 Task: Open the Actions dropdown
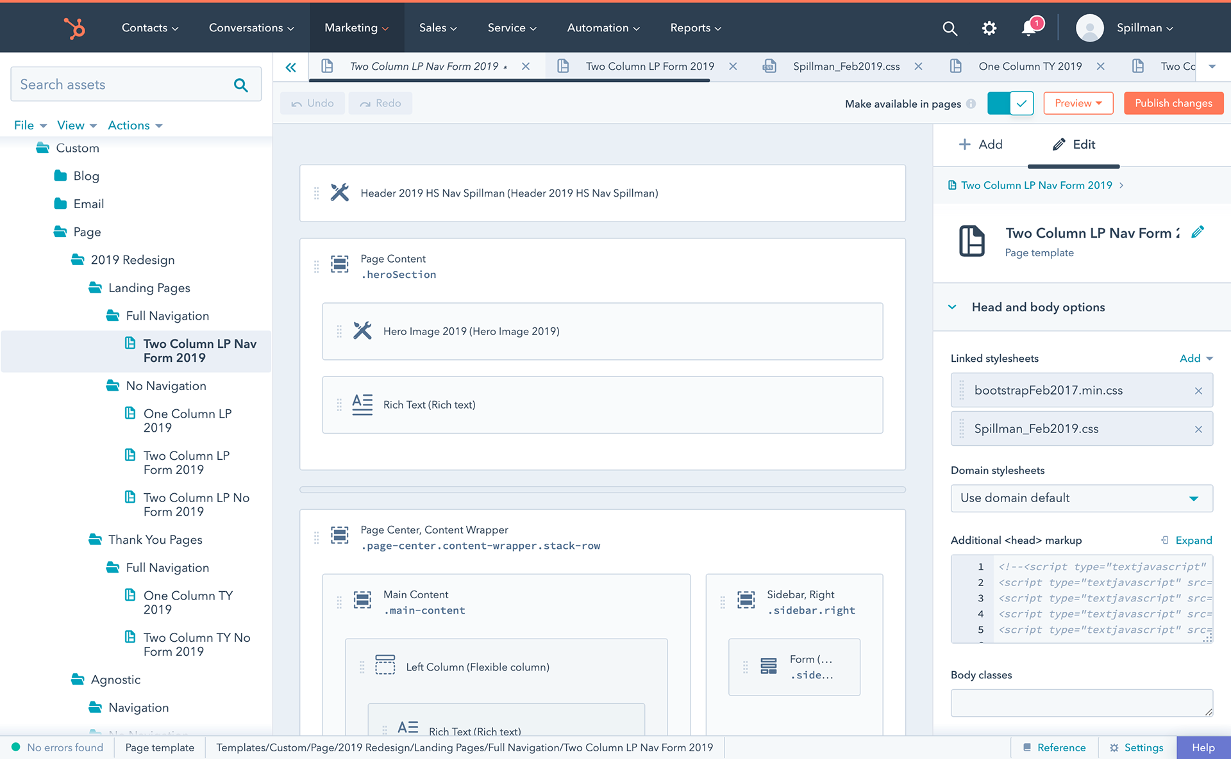tap(135, 126)
